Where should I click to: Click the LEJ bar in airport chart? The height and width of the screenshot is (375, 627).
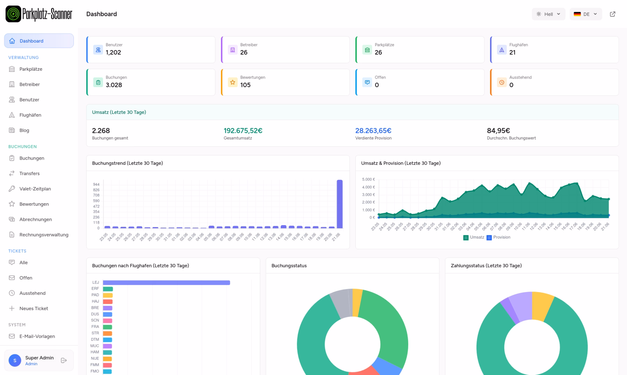[x=167, y=283]
